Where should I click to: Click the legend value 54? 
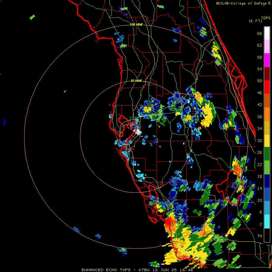point(260,69)
